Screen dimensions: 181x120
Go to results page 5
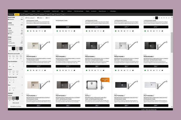[x=166, y=18]
